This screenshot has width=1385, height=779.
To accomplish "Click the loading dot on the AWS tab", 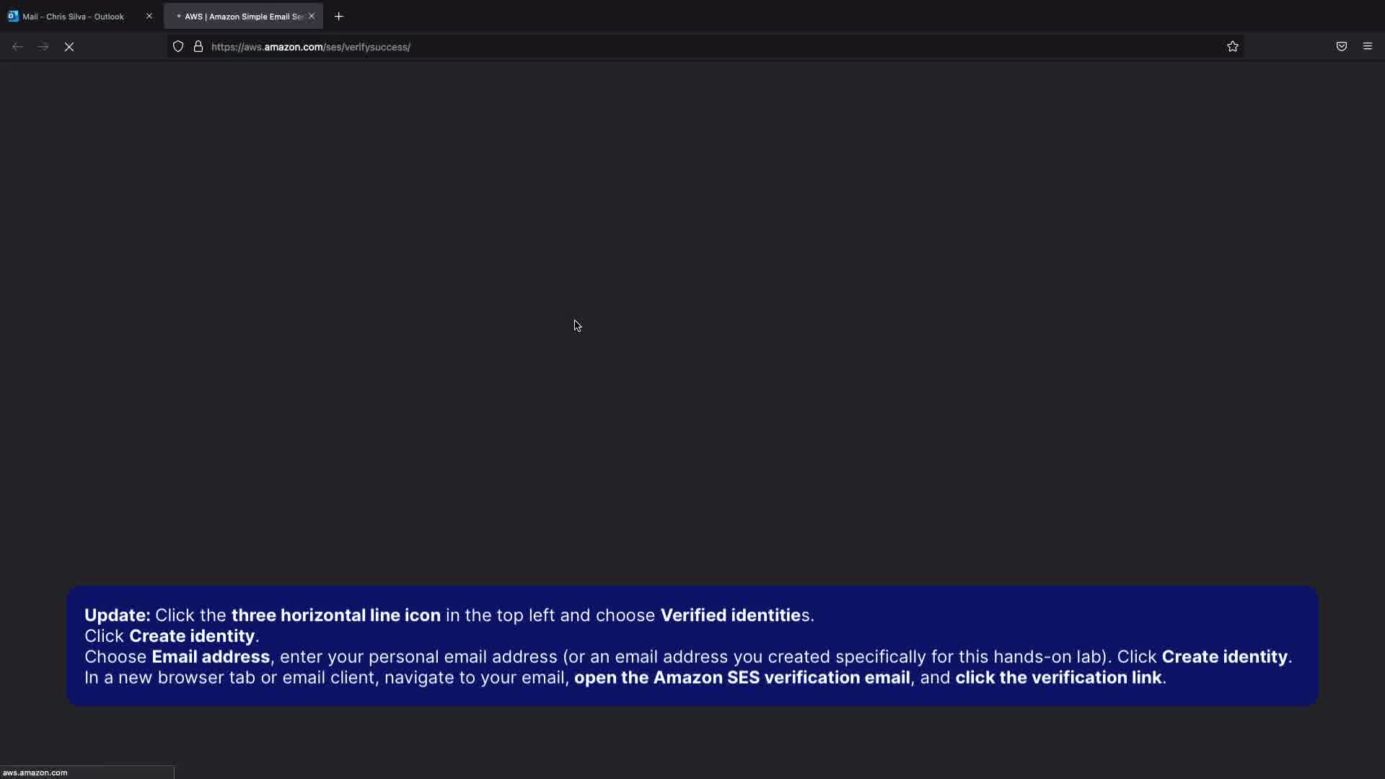I will pos(178,17).
